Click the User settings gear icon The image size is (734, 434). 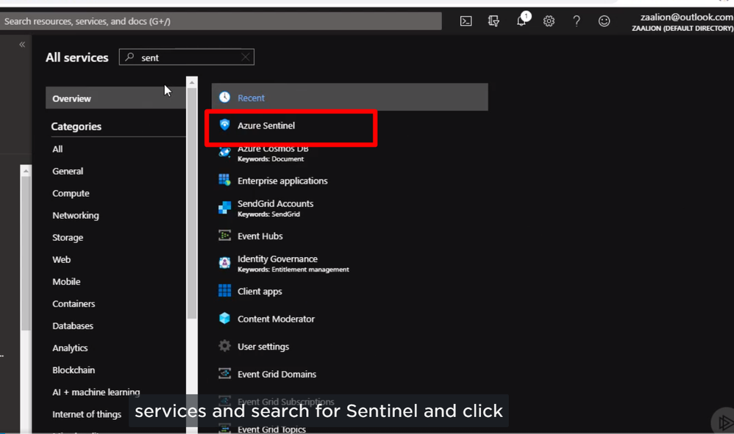tap(225, 346)
